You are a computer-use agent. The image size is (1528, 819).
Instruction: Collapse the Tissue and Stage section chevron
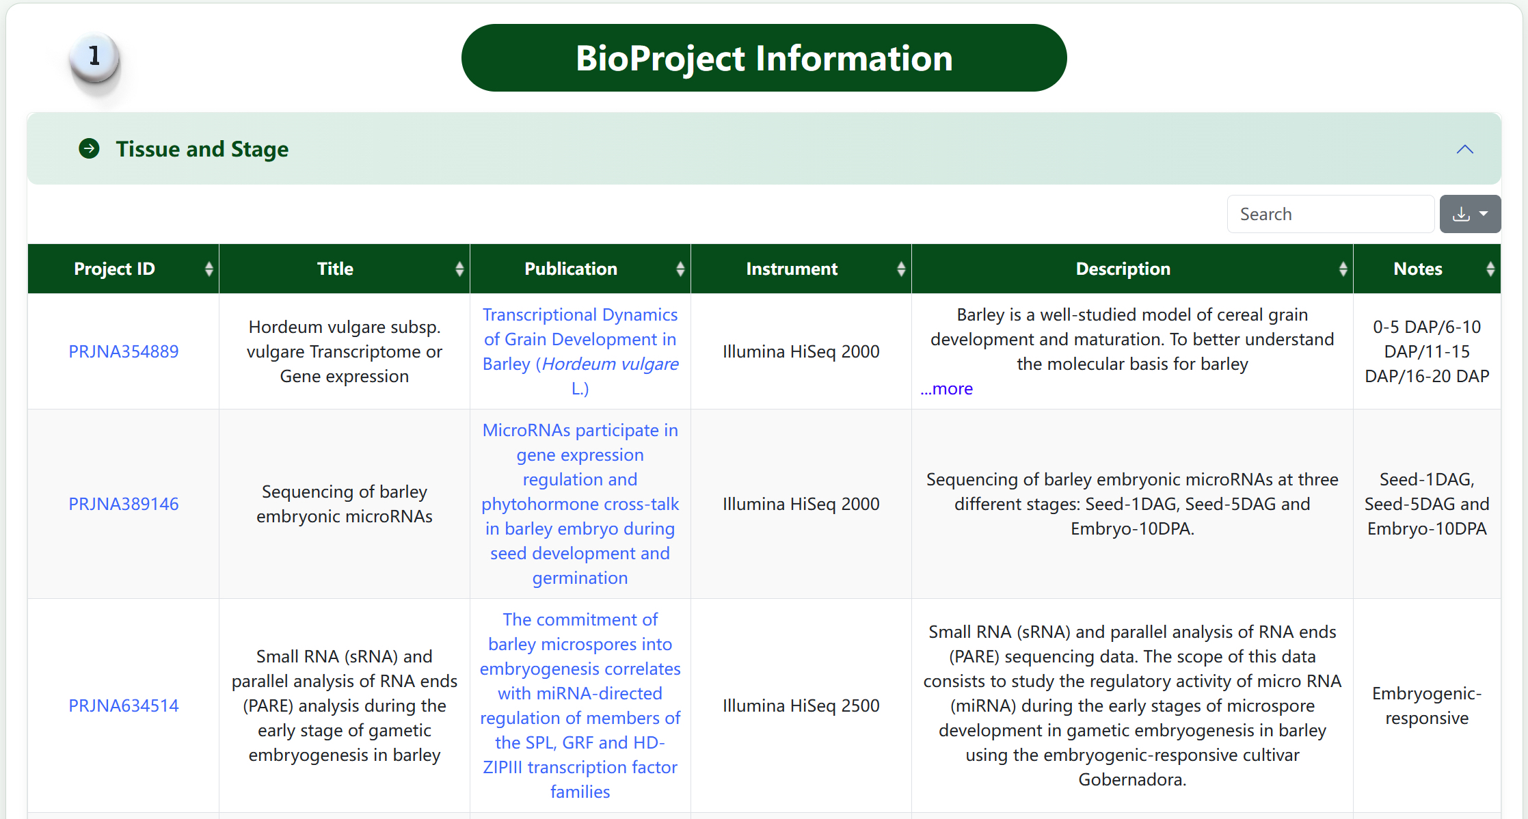click(x=1464, y=149)
